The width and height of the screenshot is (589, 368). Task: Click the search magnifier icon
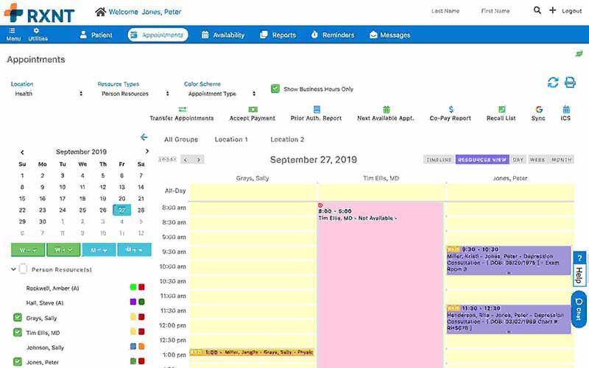[537, 10]
